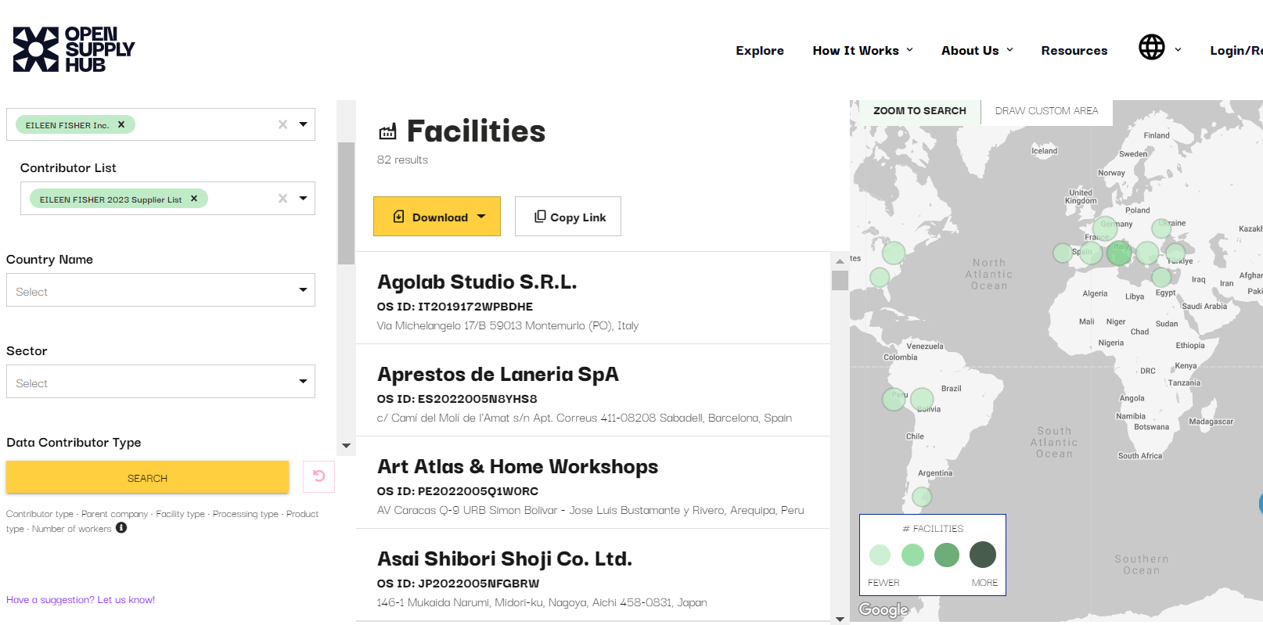
Task: Go to the Explore page
Action: point(760,50)
